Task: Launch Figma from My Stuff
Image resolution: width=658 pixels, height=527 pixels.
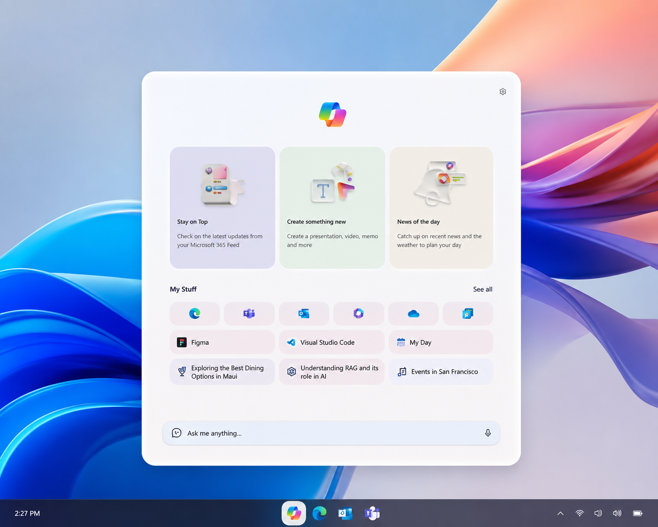Action: (222, 342)
